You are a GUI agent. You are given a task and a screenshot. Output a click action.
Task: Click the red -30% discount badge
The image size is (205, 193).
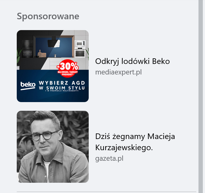tap(68, 68)
